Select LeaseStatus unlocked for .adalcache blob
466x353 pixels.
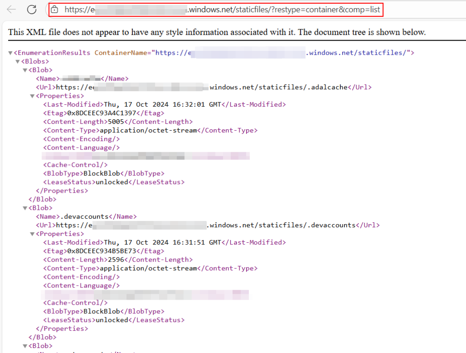112,182
